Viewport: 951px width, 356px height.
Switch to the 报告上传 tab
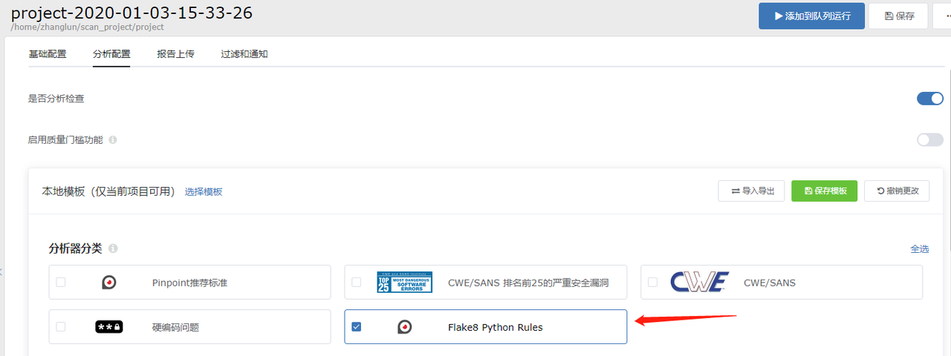[175, 54]
